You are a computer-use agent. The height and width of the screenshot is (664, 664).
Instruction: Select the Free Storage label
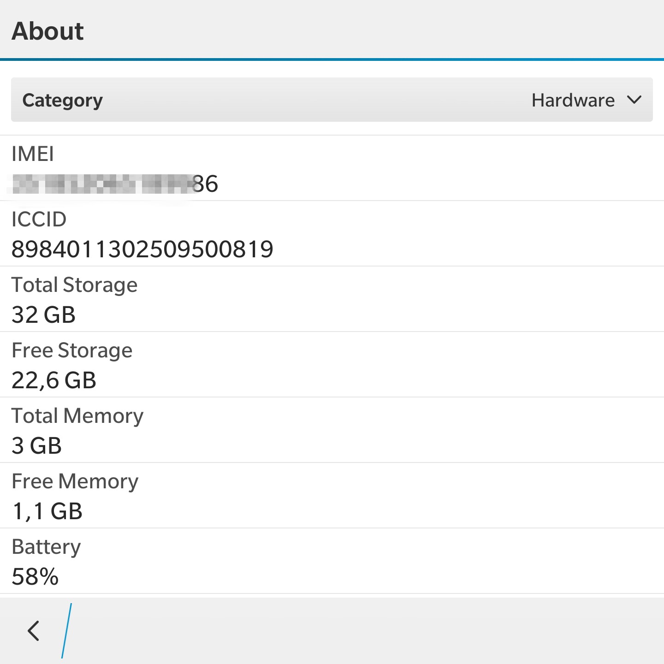[x=72, y=350]
